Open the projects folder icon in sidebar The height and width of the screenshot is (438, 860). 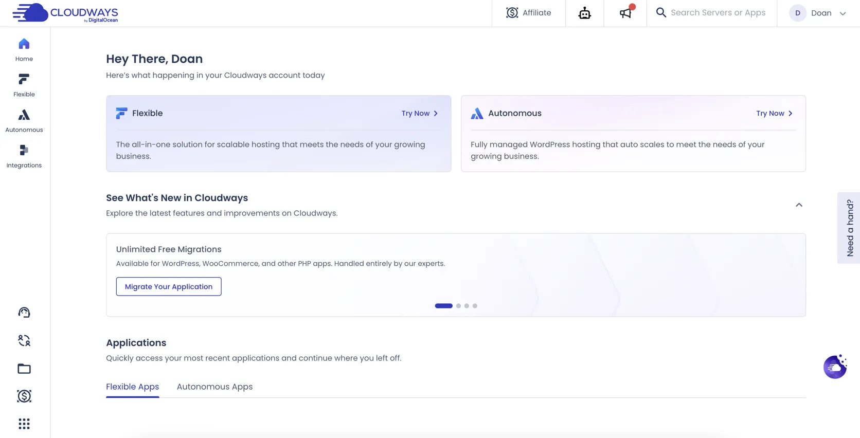pos(24,369)
